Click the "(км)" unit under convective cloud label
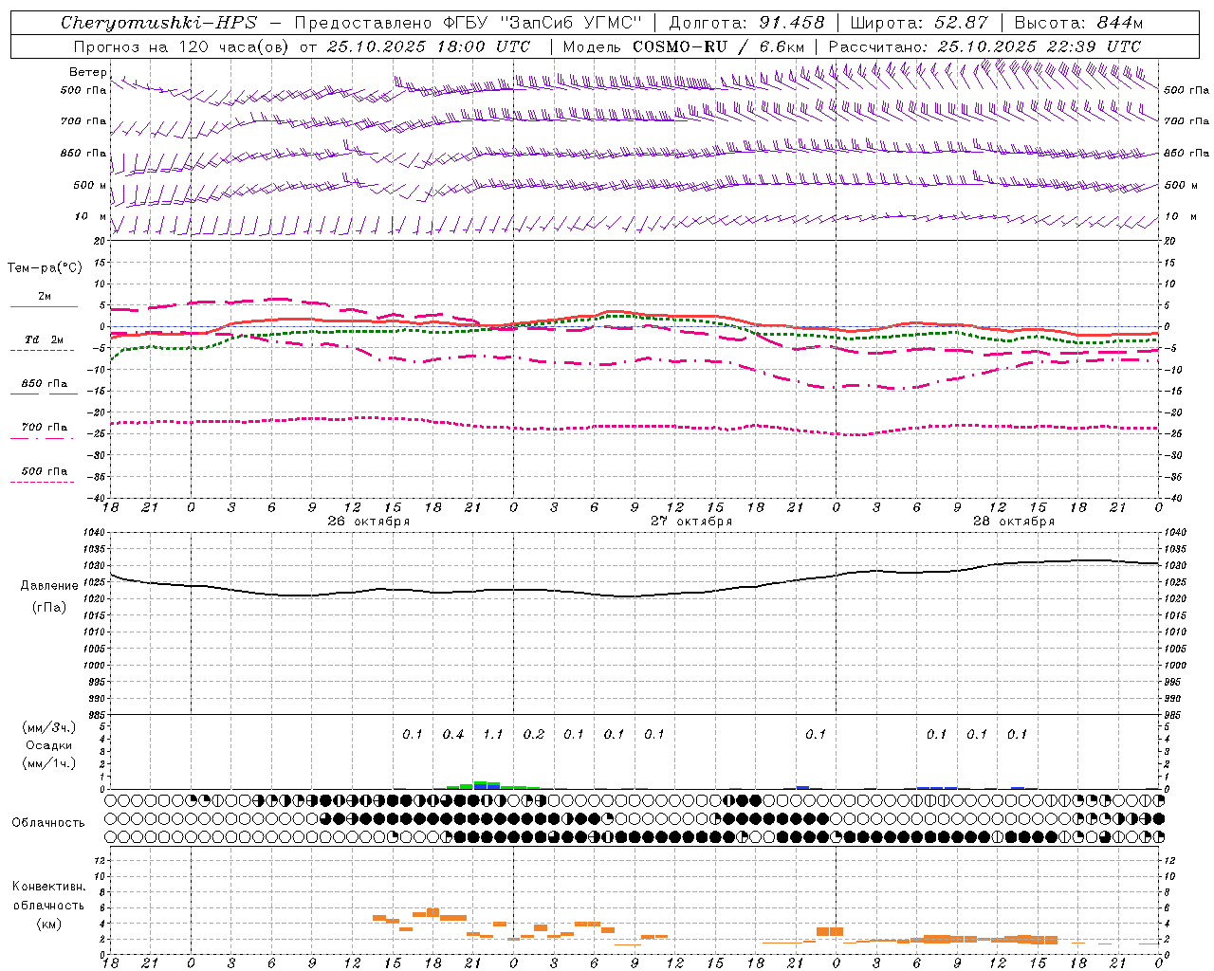 coord(48,924)
